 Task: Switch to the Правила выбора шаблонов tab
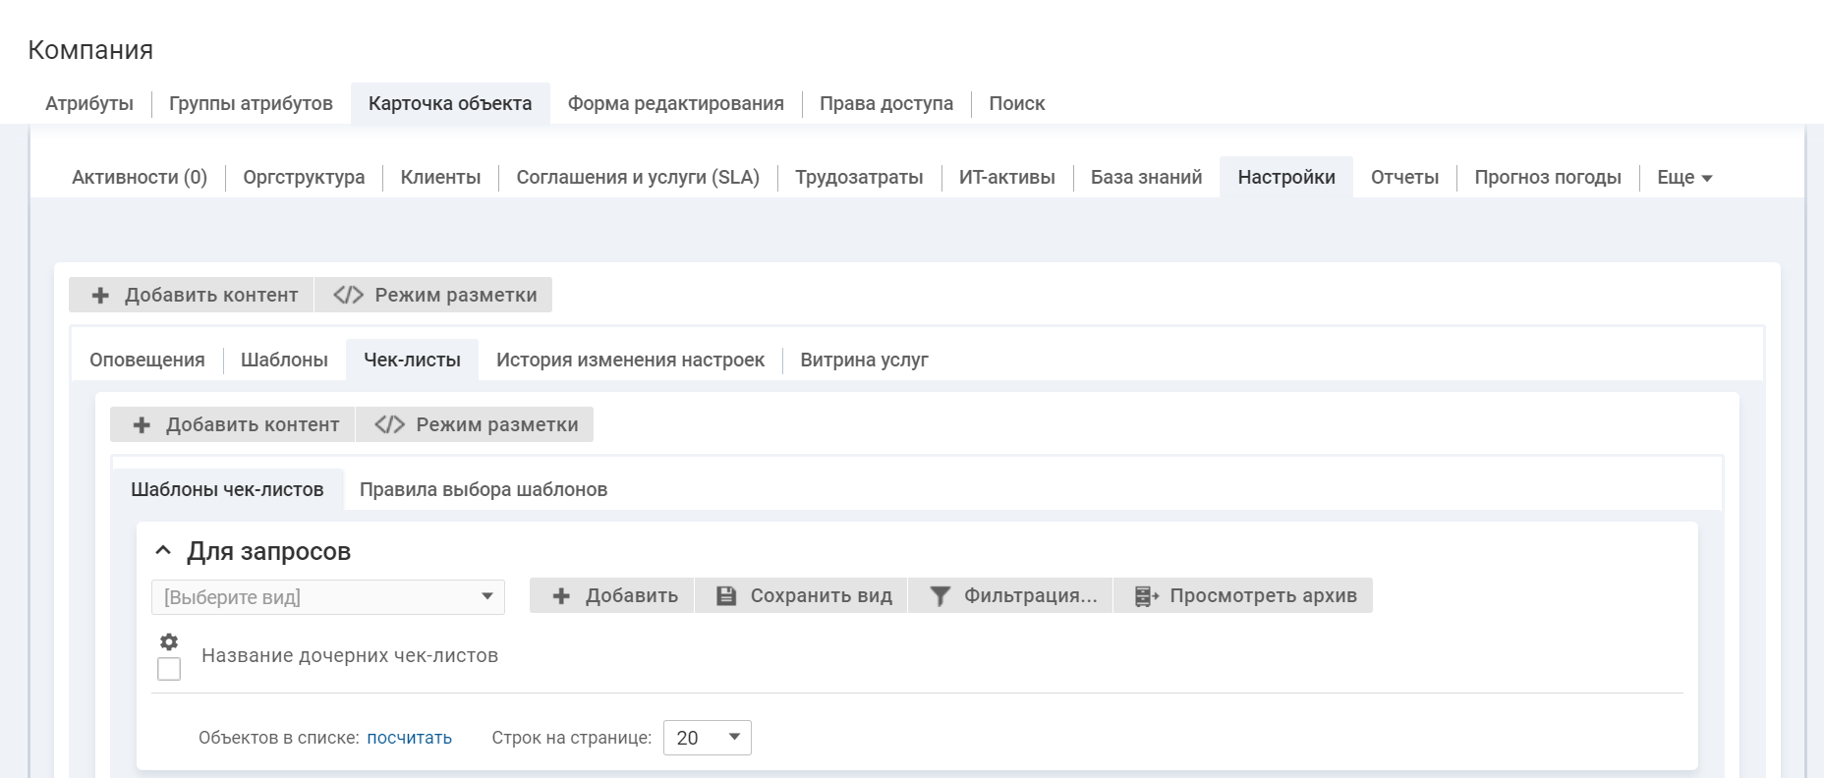tap(483, 489)
